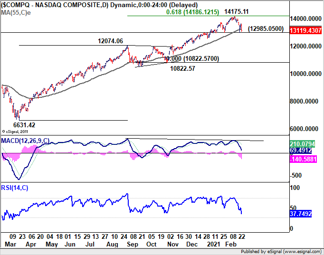Screen dimensions: 324x255
Task: Select the RSI(14,C) indicator label
Action: (14, 188)
